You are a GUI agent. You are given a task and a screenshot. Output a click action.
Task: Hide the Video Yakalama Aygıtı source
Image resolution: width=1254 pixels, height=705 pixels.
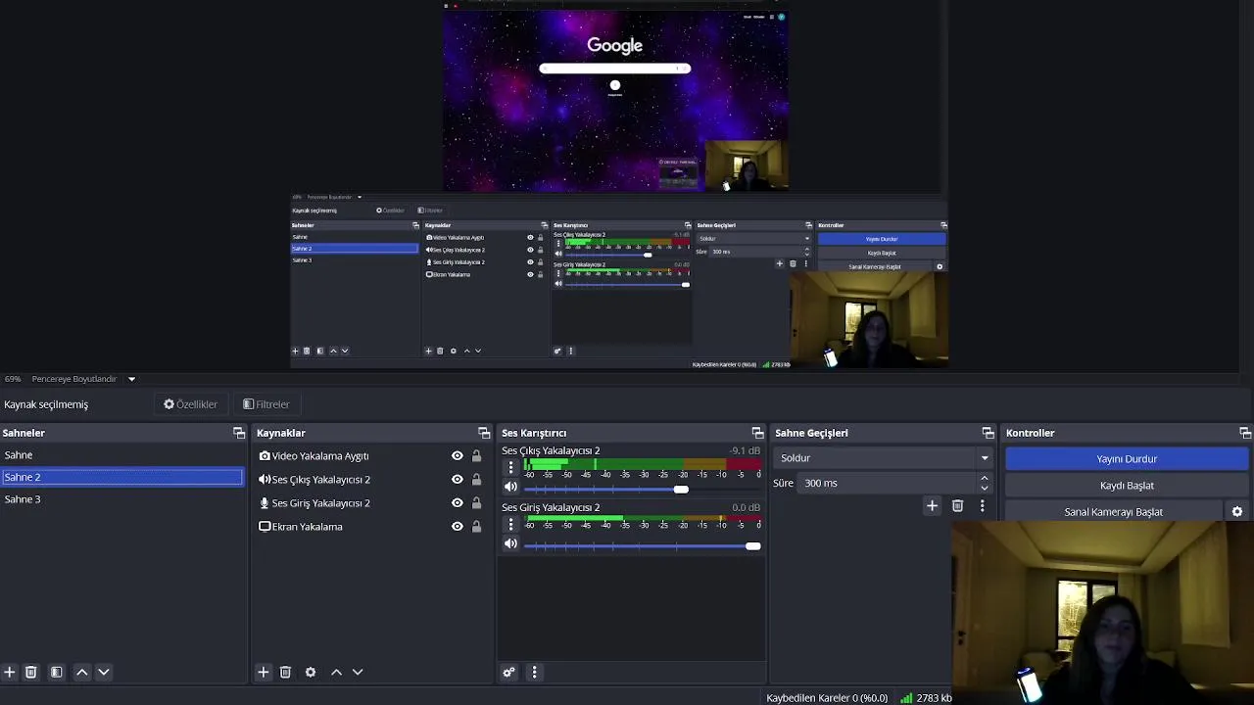point(457,455)
